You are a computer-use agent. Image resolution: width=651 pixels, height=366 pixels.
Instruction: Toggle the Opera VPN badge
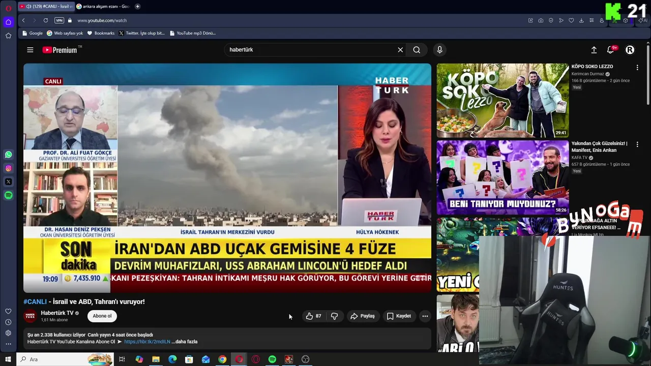[59, 20]
